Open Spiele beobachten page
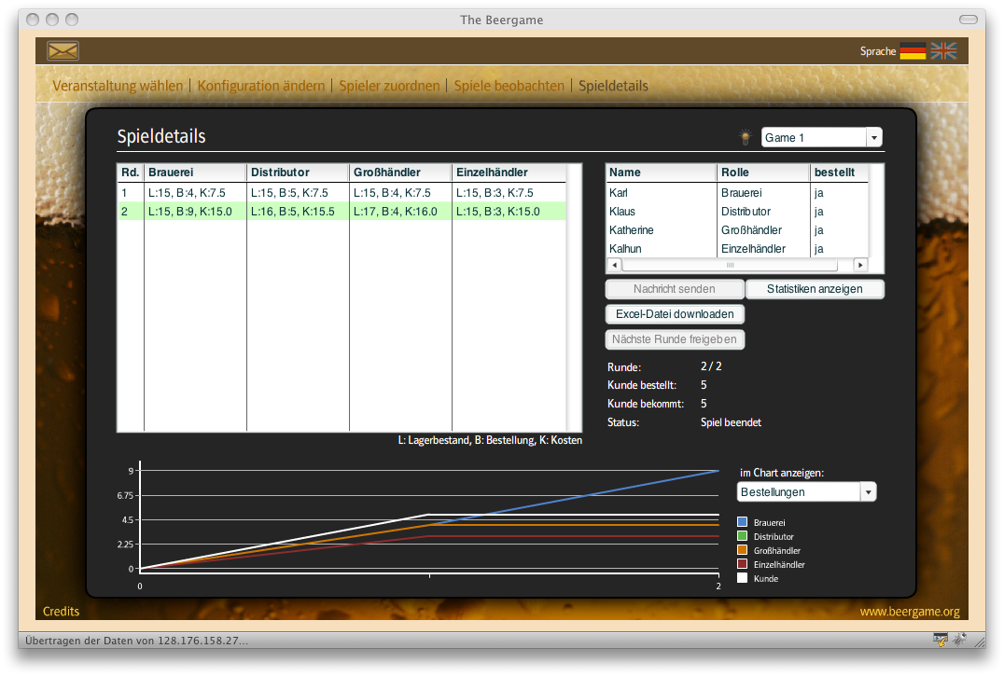 [x=509, y=86]
